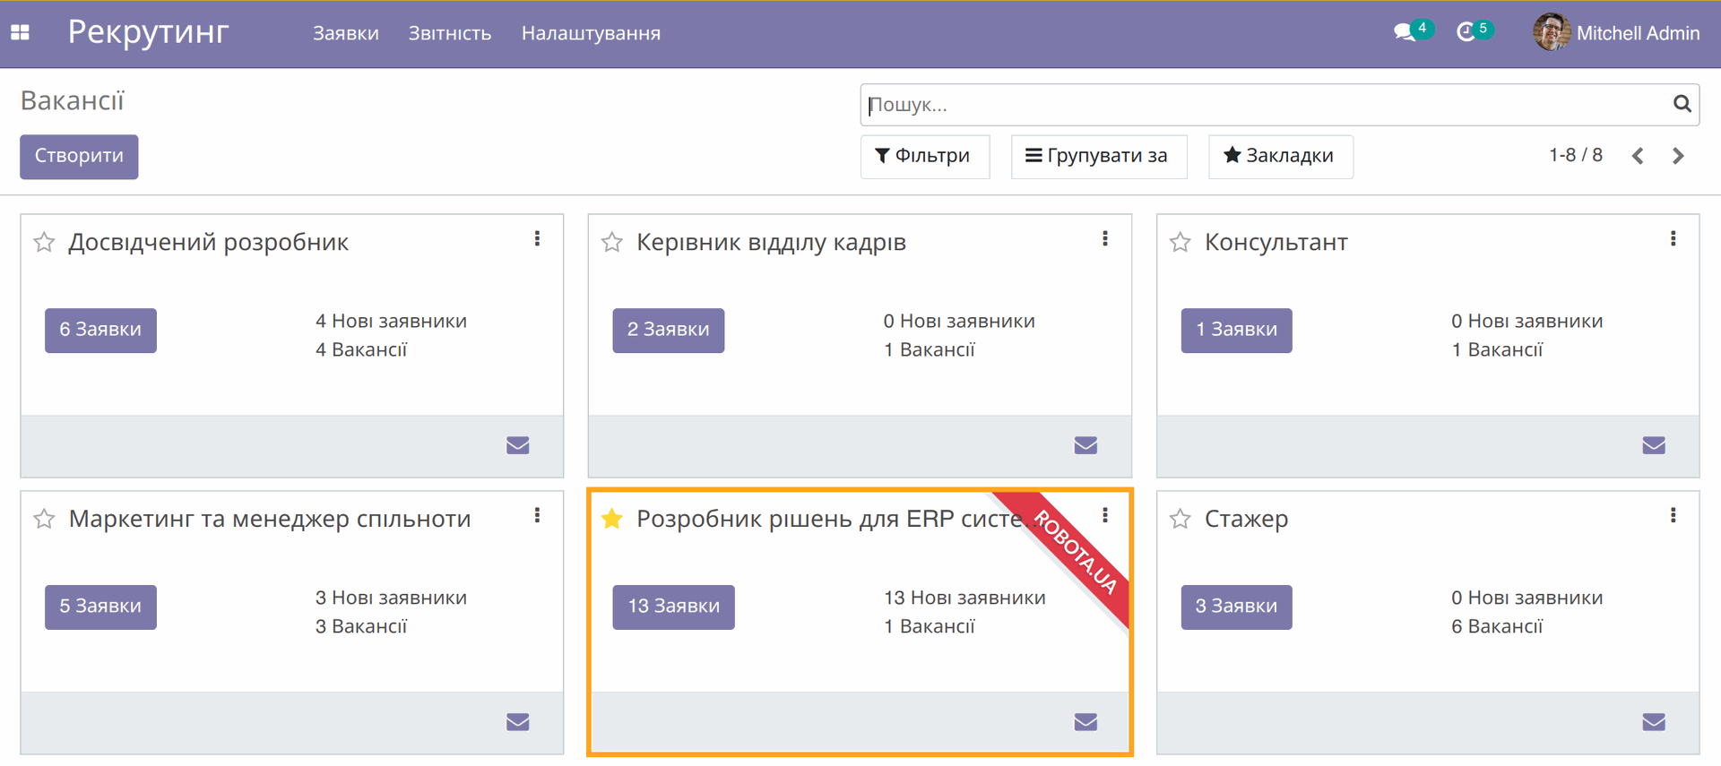Open the Керівник відділу кадрів card title
1721x766 pixels.
click(771, 243)
